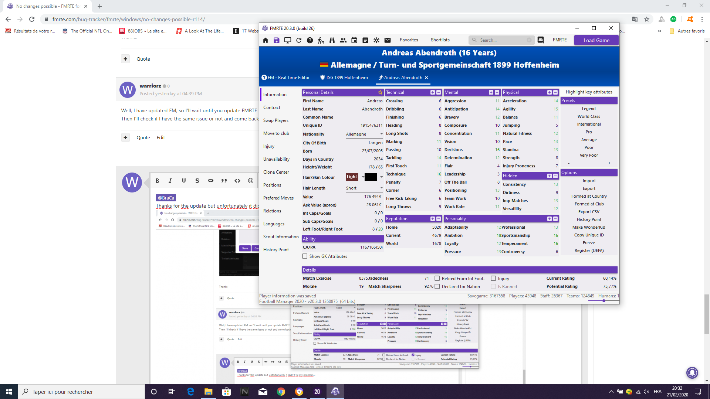710x399 pixels.
Task: Increase Technical attributes with plus button
Action: (x=433, y=92)
